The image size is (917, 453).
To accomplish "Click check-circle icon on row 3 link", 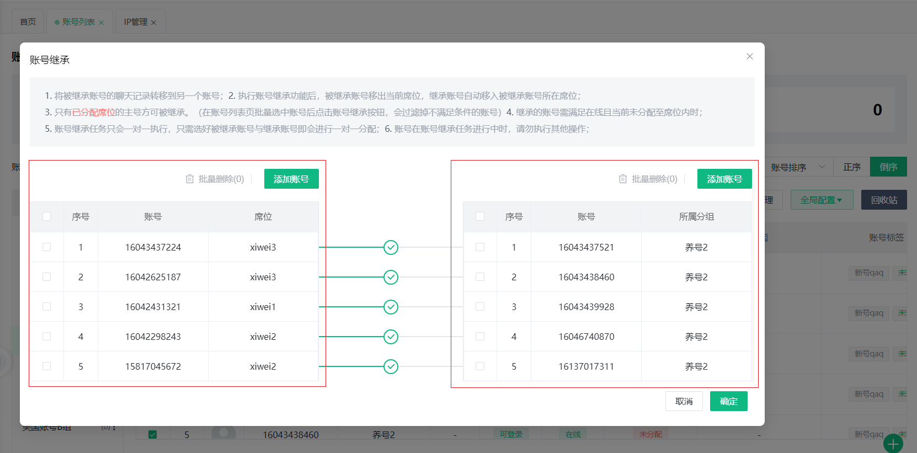I will pos(391,307).
